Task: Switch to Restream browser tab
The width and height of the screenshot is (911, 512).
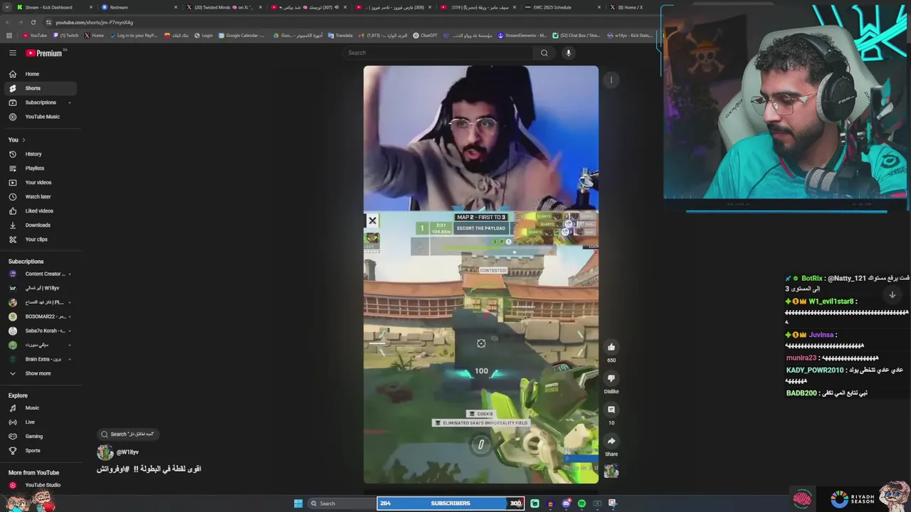Action: 139,7
